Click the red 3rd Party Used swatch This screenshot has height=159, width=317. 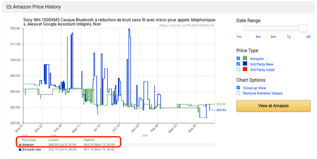click(x=245, y=69)
